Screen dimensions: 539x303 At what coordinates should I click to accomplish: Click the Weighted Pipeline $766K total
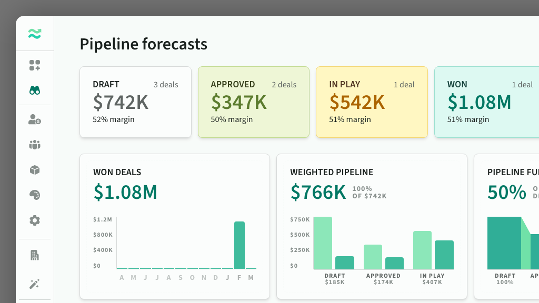(318, 193)
